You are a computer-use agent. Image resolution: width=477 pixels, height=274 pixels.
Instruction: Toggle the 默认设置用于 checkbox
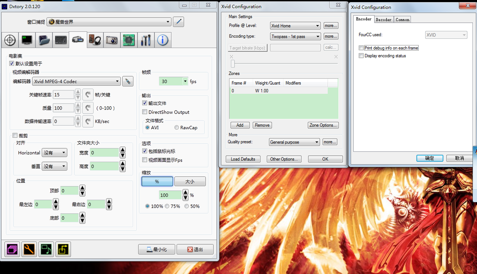pos(12,64)
